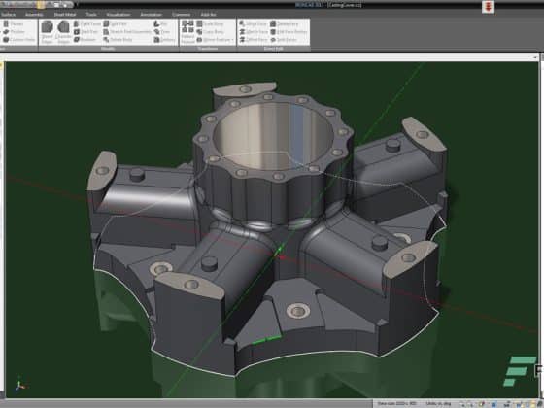544x408 pixels.
Task: Click the red arrows icon at top right
Action: pyautogui.click(x=488, y=7)
